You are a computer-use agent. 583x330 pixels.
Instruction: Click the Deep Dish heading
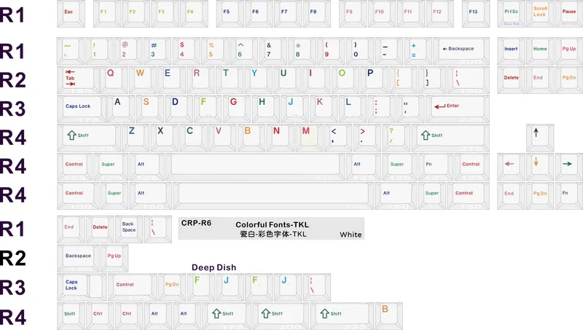click(x=214, y=267)
